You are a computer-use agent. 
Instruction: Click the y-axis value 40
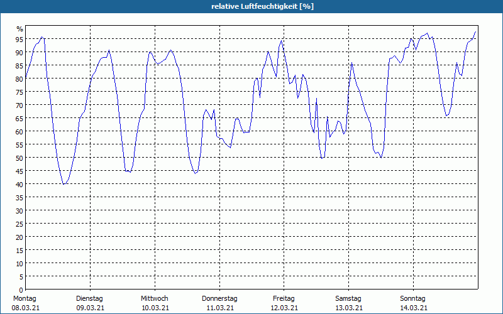click(x=19, y=184)
